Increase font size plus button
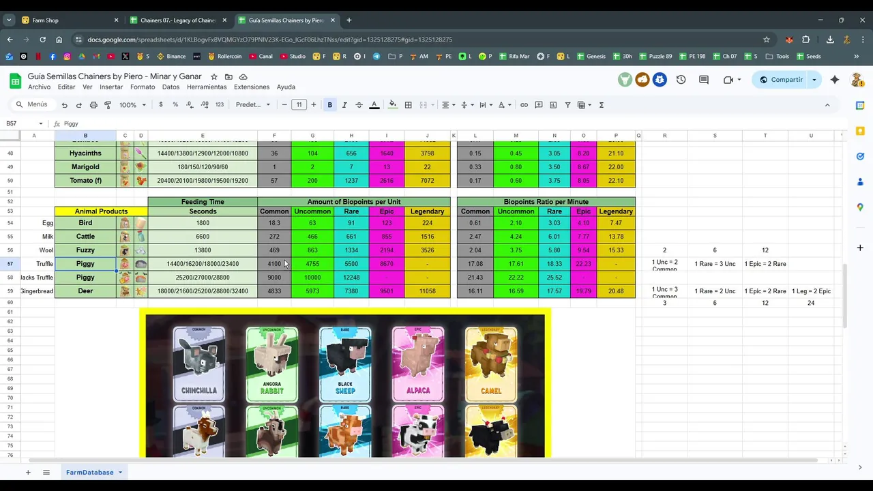873x491 pixels. [x=314, y=105]
